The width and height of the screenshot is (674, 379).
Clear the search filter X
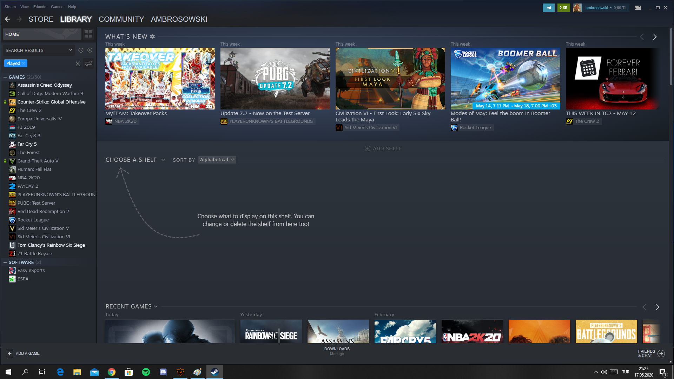pyautogui.click(x=78, y=63)
